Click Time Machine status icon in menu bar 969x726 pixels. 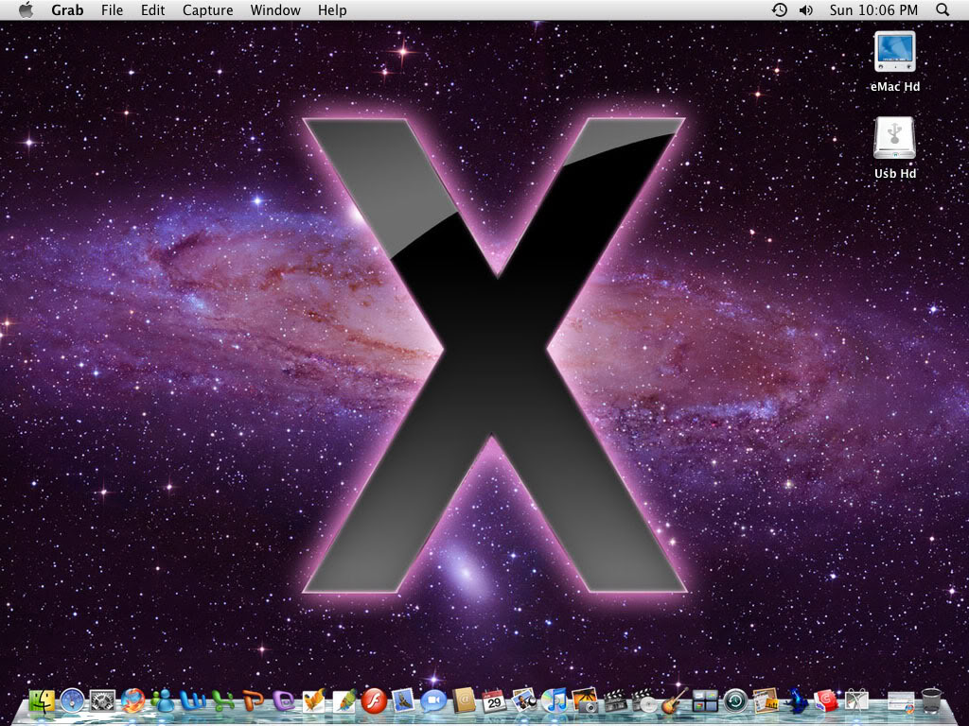tap(780, 9)
